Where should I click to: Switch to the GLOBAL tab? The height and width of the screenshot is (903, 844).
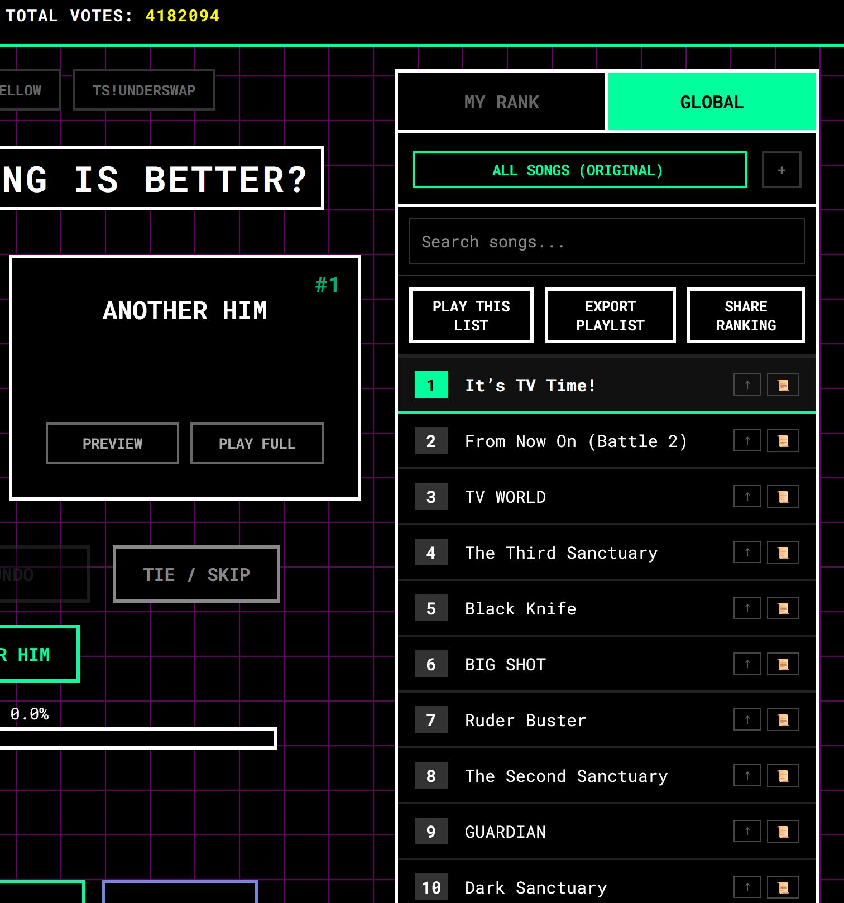pyautogui.click(x=712, y=102)
